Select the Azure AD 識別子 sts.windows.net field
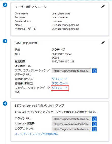This screenshot has height=144, width=112. click(x=71, y=124)
